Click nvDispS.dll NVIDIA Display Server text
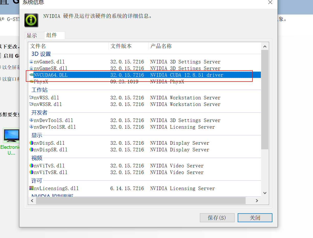The width and height of the screenshot is (313, 238). click(x=180, y=143)
